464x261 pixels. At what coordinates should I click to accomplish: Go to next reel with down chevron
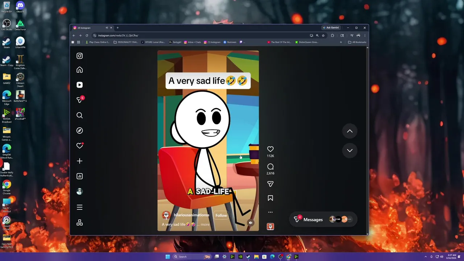[x=350, y=150]
